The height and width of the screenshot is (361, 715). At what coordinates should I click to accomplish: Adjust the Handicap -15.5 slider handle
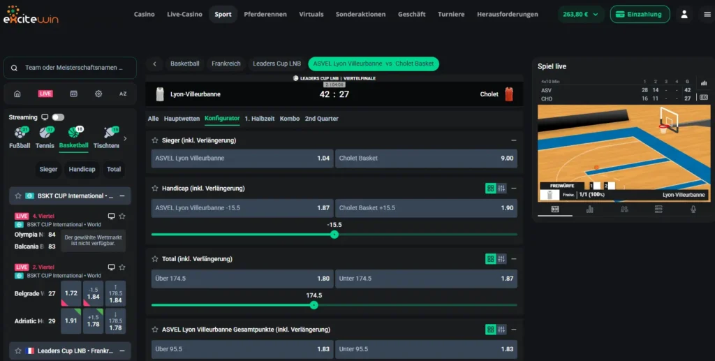pos(334,235)
